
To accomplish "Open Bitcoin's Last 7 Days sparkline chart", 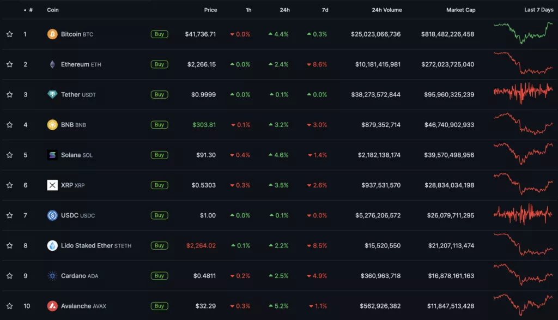I will [523, 32].
